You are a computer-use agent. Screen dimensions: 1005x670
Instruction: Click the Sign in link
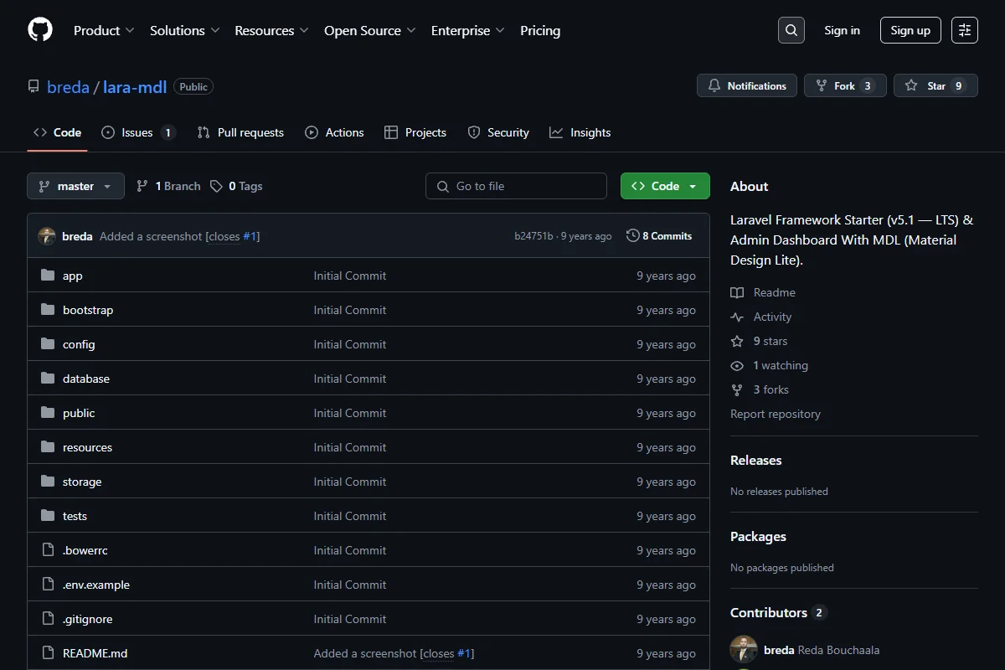click(x=842, y=30)
